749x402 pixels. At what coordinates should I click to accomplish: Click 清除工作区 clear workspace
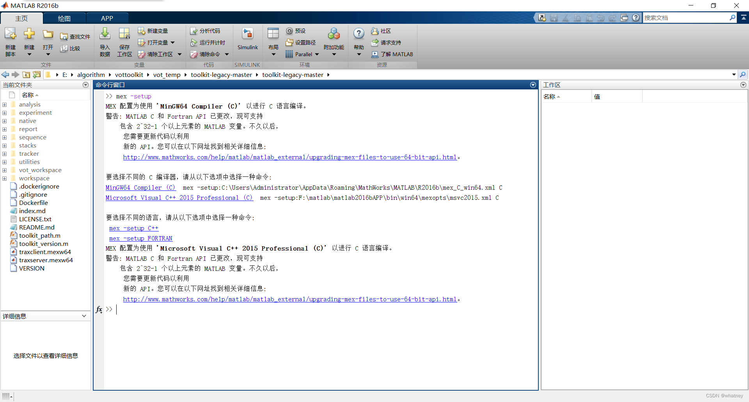coord(156,54)
